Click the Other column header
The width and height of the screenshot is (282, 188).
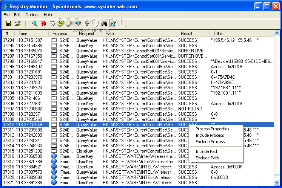(242, 34)
